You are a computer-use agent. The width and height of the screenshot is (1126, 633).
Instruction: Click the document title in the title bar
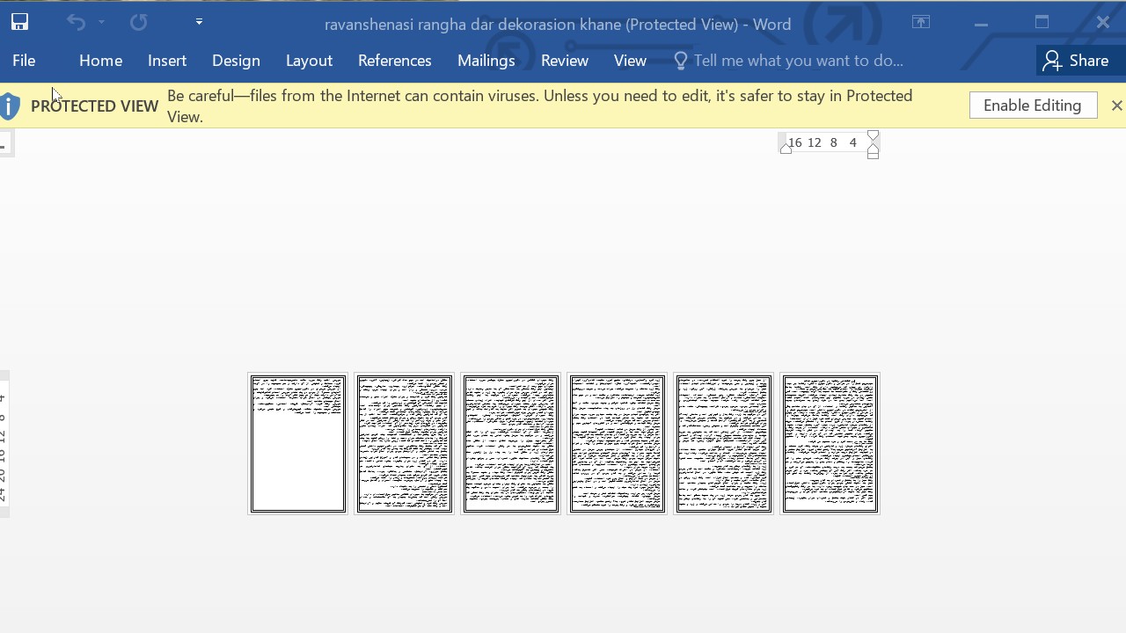point(558,25)
